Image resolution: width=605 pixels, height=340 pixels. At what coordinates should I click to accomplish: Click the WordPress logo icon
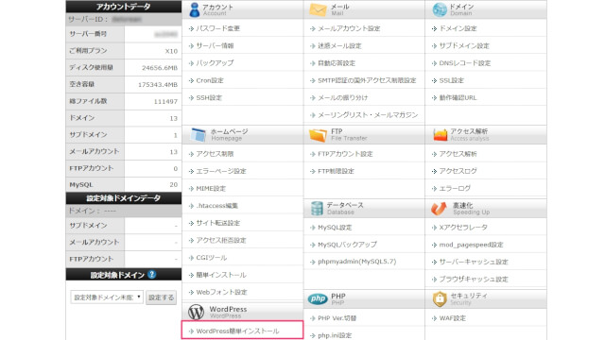[196, 312]
